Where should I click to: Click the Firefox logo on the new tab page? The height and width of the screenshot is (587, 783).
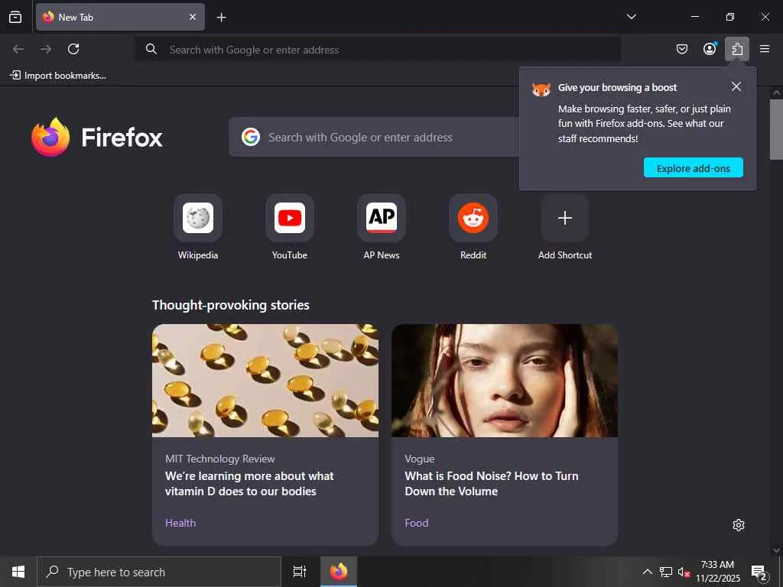97,137
